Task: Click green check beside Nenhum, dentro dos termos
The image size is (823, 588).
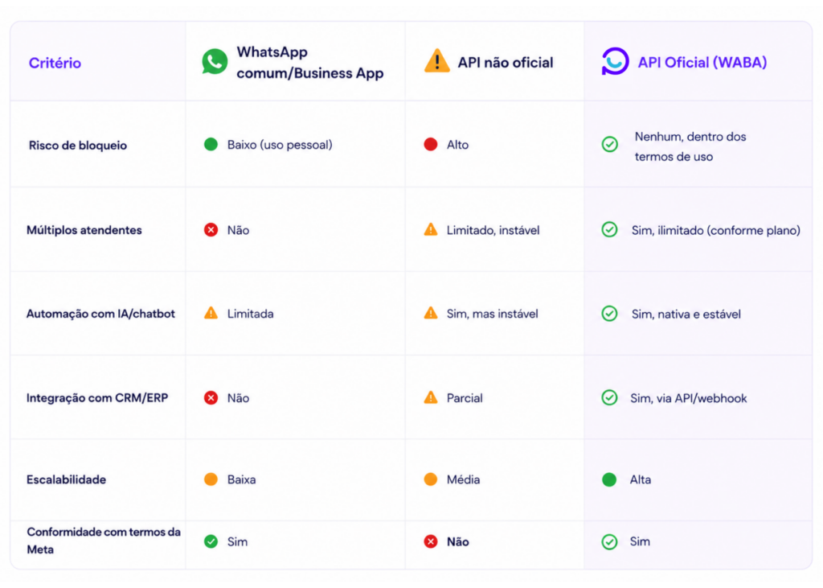Action: (x=609, y=145)
